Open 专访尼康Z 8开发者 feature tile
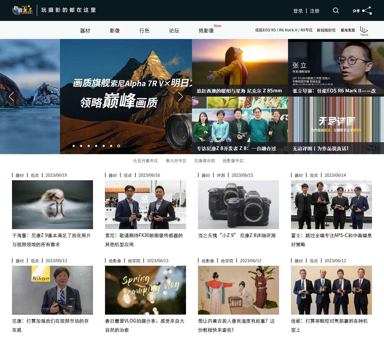 [240, 125]
